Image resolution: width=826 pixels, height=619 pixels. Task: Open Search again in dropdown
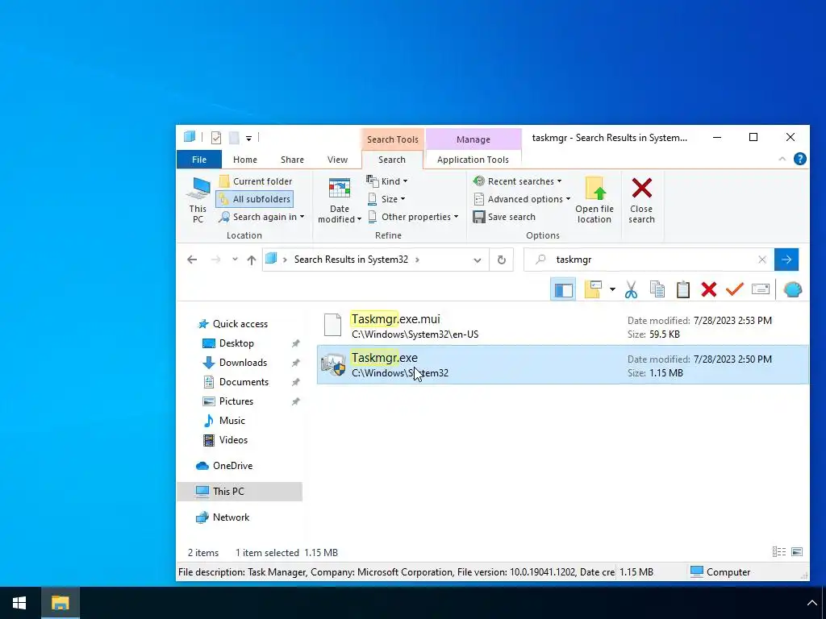262,217
